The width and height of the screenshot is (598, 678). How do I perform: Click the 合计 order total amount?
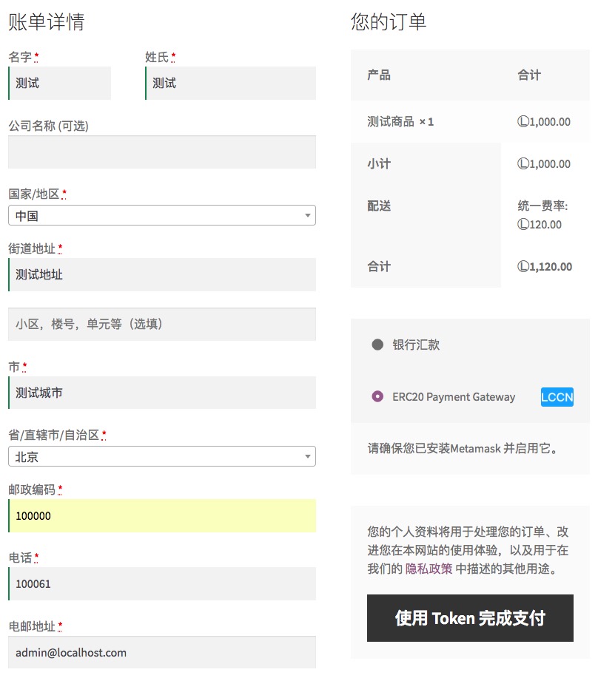tap(545, 267)
